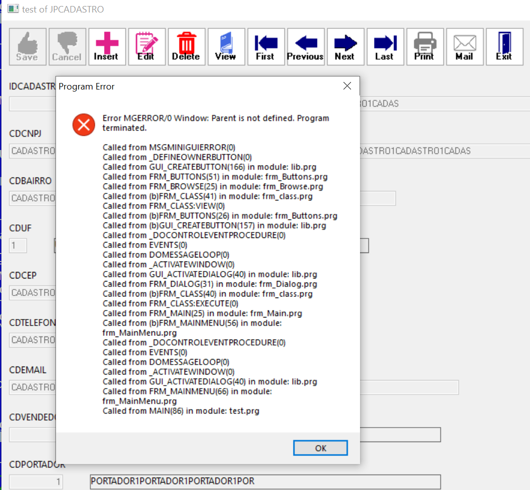Insert a new record with the plus icon
This screenshot has height=490, width=530.
[x=107, y=46]
